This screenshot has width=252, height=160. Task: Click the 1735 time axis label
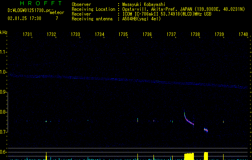(123, 34)
